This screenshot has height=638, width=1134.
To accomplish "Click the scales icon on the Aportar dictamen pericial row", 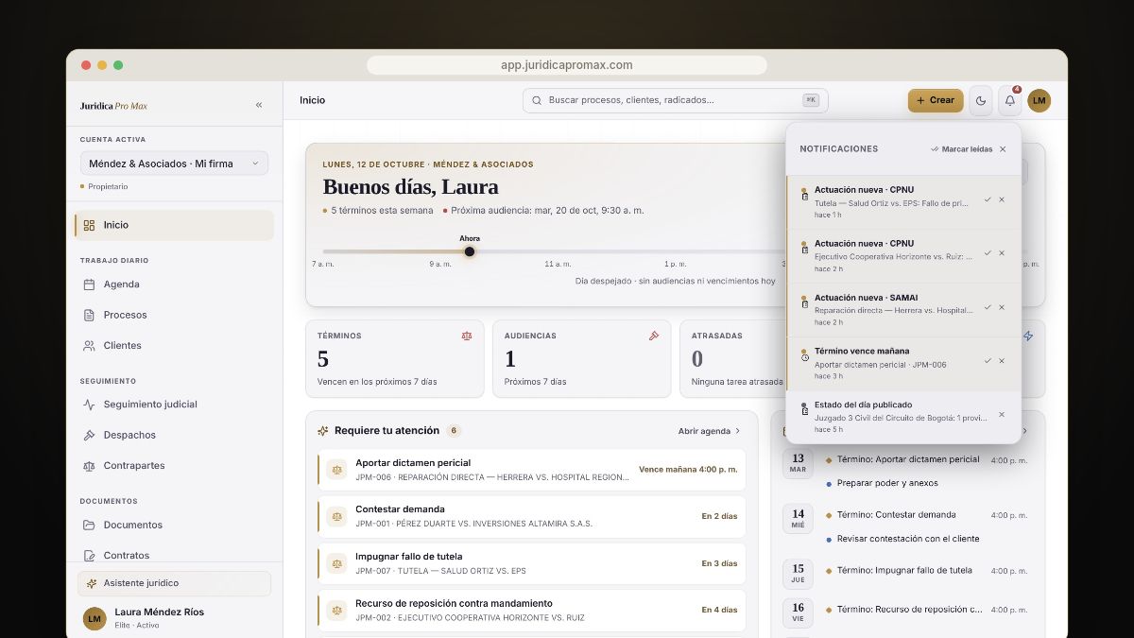I will [x=337, y=470].
